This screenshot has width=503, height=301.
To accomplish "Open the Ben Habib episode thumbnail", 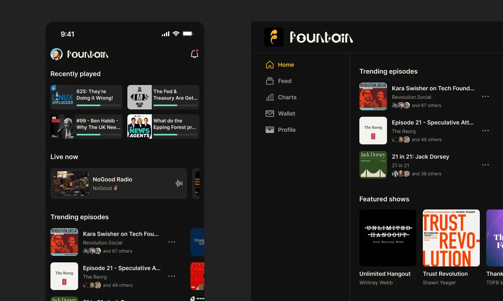I will click(x=62, y=127).
